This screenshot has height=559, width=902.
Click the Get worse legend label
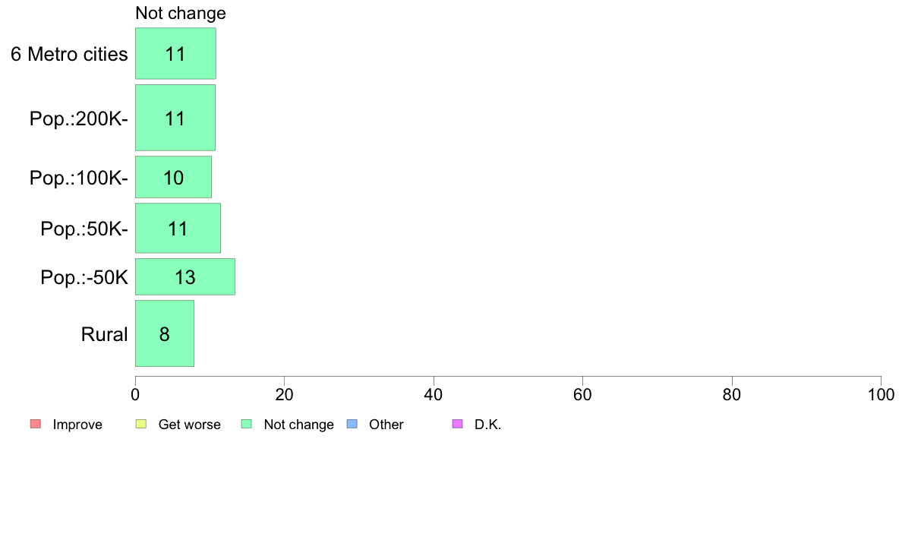click(189, 425)
